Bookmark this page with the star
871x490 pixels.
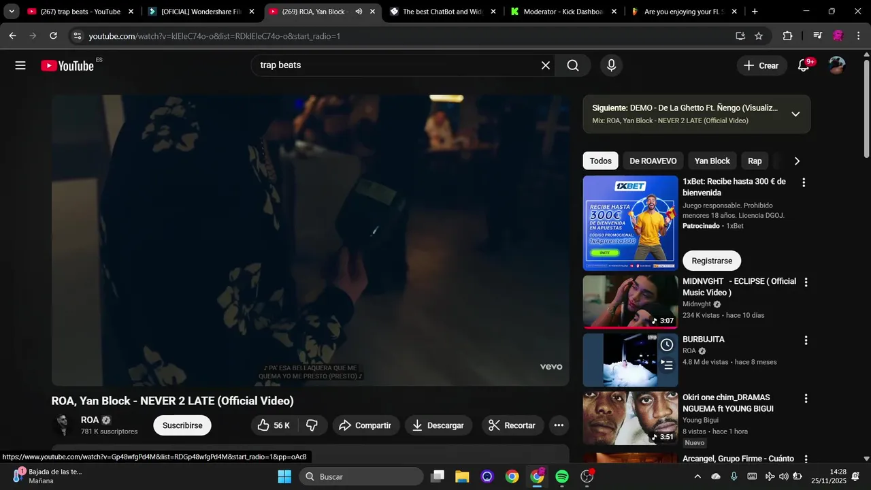pyautogui.click(x=759, y=36)
